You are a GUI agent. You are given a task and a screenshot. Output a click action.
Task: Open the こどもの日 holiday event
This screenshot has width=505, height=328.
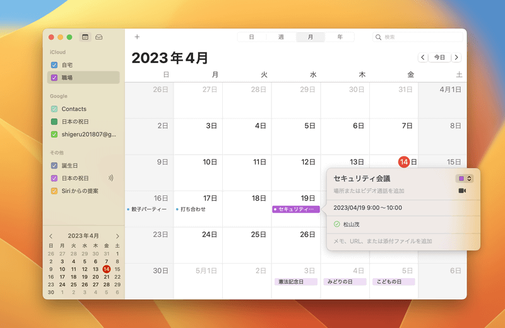pos(393,282)
